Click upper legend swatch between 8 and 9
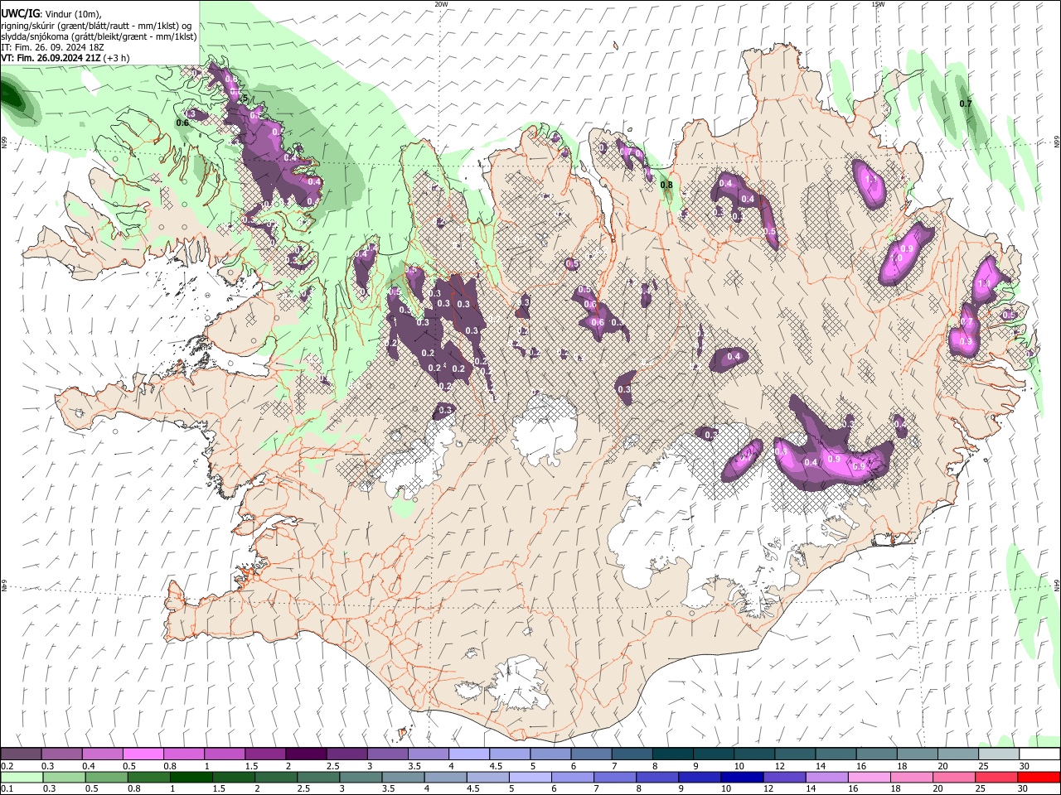 click(x=672, y=754)
